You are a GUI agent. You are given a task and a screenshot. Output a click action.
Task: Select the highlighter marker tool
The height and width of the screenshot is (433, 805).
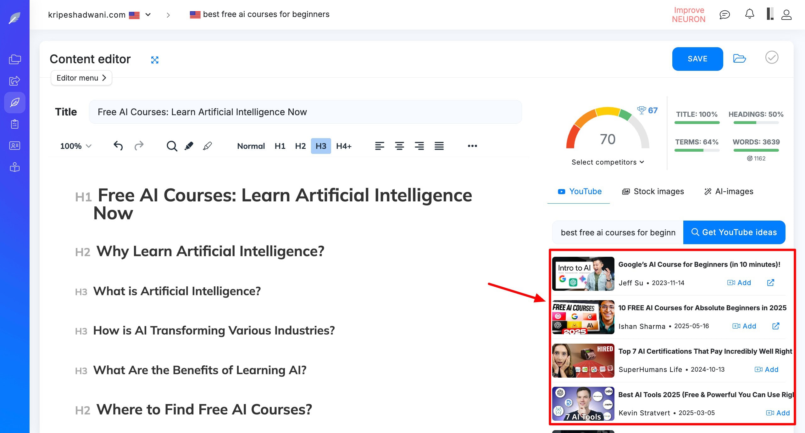pyautogui.click(x=189, y=146)
